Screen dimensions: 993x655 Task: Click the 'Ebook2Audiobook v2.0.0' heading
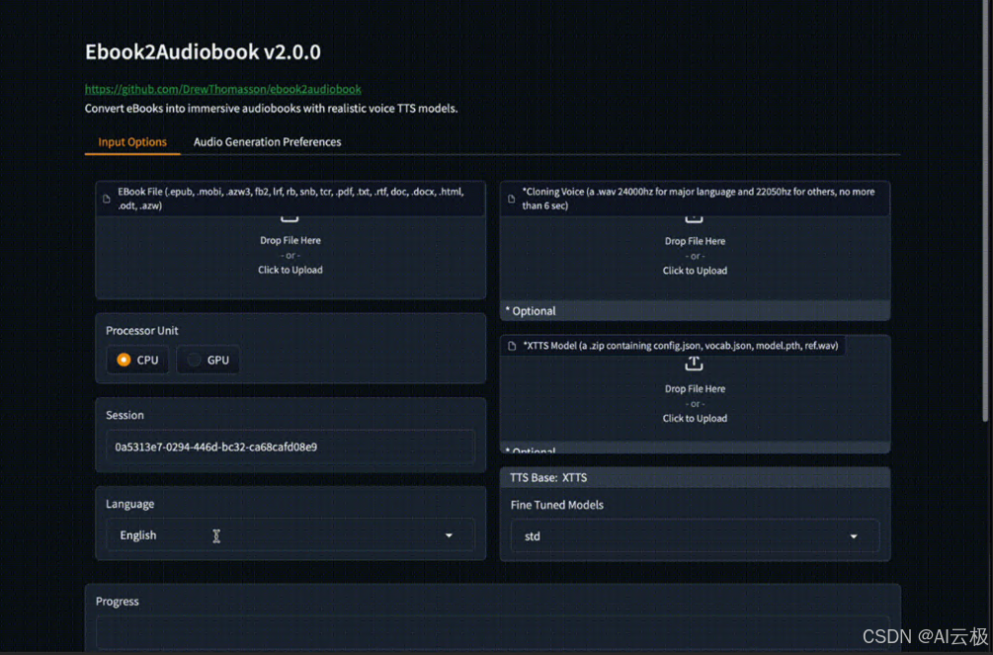point(203,52)
